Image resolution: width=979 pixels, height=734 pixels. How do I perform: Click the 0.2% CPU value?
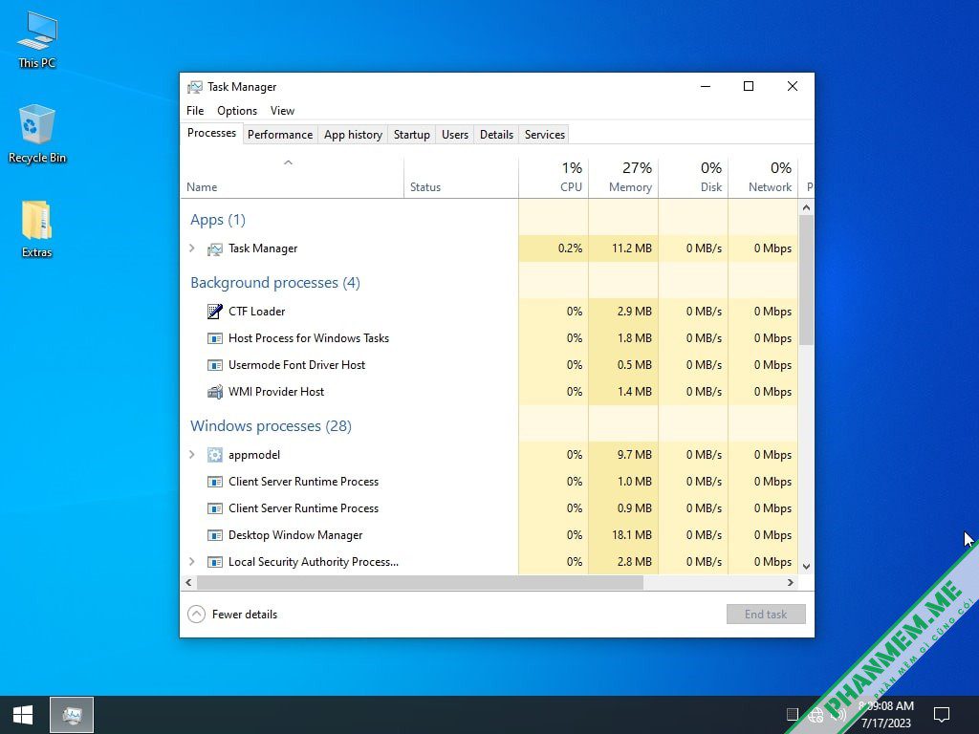coord(570,248)
